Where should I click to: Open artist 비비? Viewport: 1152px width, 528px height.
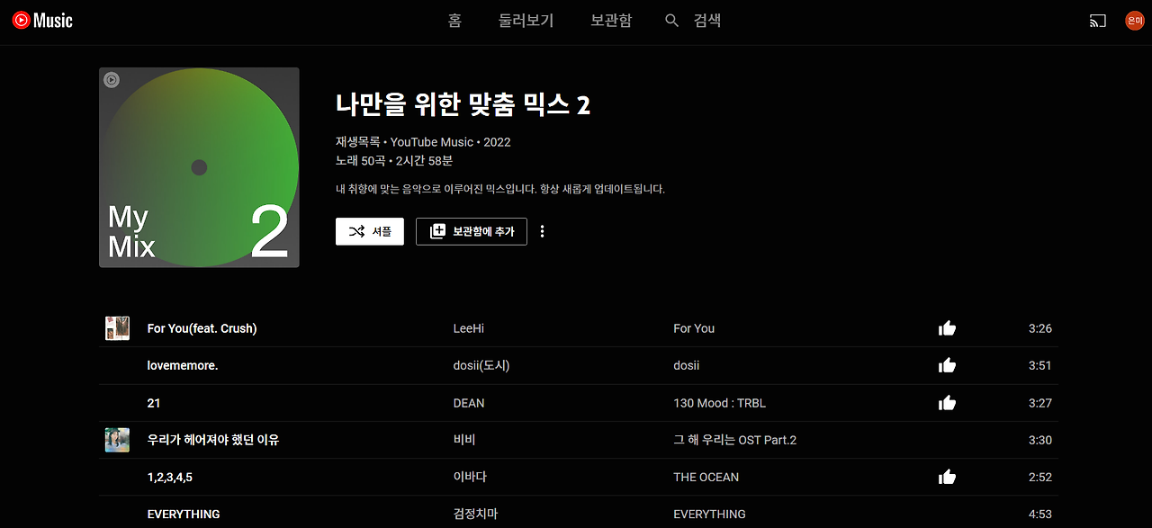(x=464, y=440)
